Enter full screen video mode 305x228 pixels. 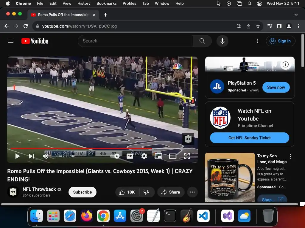(187, 156)
